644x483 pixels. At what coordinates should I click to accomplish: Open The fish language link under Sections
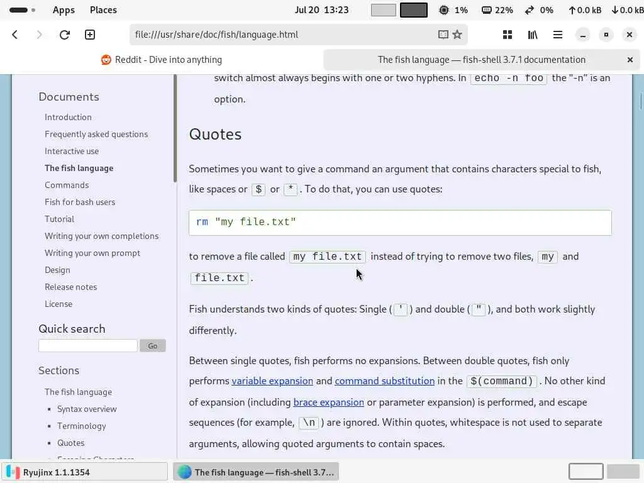(79, 392)
